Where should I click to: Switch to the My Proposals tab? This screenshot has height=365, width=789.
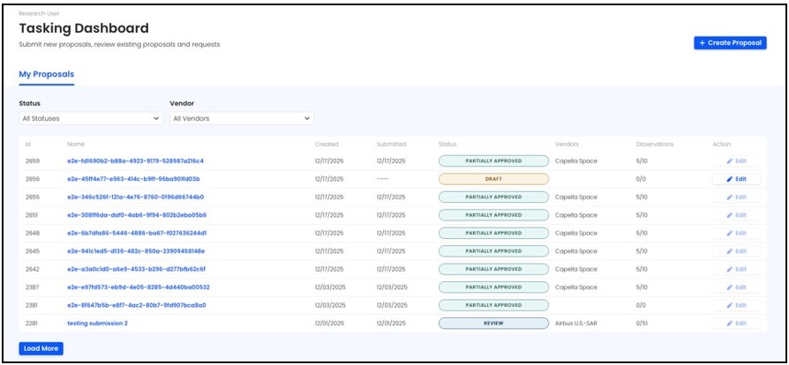[46, 74]
